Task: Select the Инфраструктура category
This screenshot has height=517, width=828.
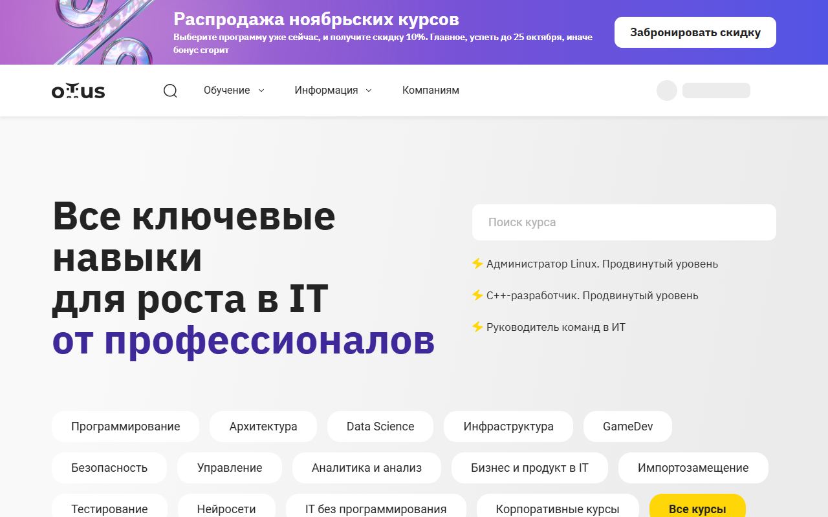Action: (x=508, y=427)
